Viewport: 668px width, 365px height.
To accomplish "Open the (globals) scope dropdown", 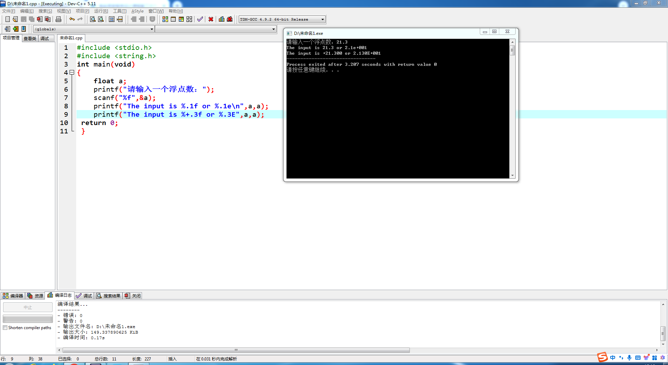I will tap(152, 29).
